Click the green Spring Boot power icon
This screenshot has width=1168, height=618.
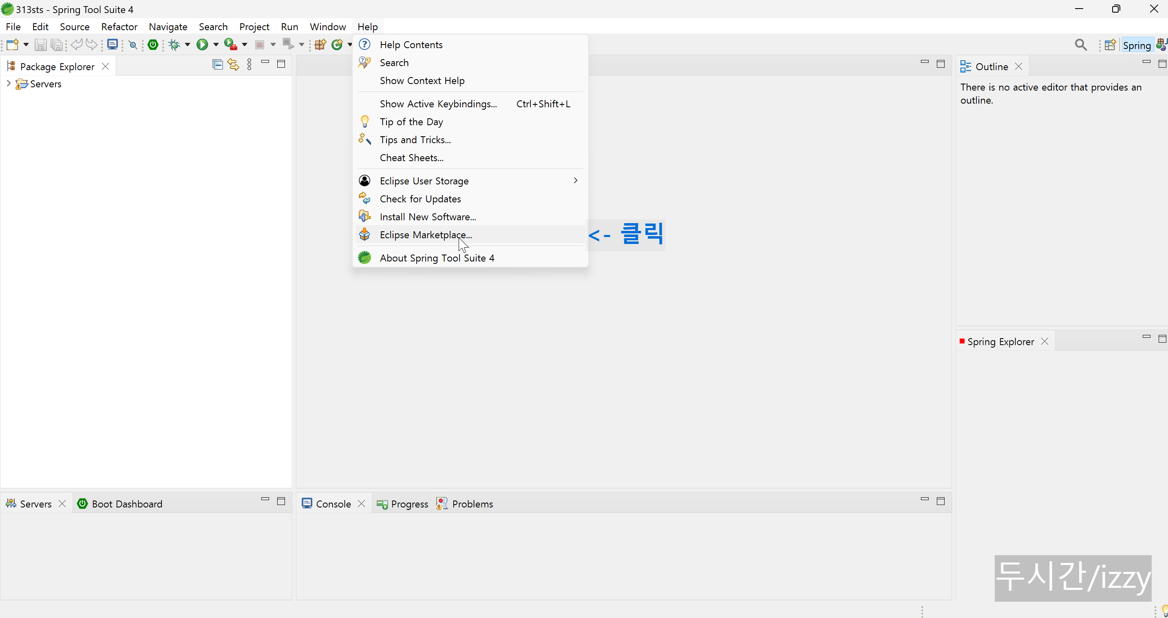pos(153,44)
